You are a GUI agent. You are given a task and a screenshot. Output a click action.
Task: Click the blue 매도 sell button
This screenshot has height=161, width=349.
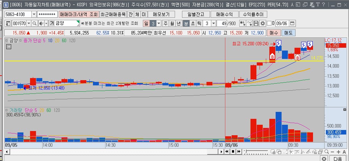click(x=289, y=33)
